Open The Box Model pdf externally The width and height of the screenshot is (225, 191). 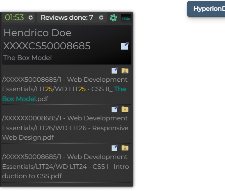(x=115, y=71)
